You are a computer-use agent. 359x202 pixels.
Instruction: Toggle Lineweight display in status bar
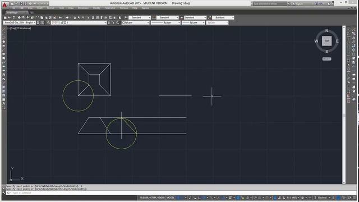point(231,198)
